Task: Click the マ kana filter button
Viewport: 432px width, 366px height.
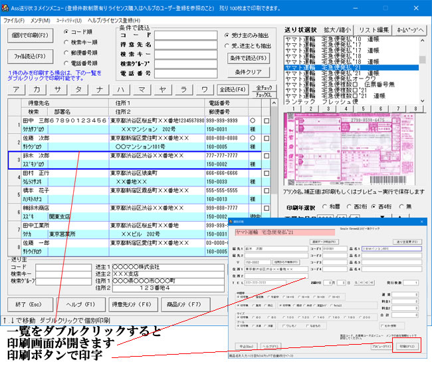Action: pos(142,89)
